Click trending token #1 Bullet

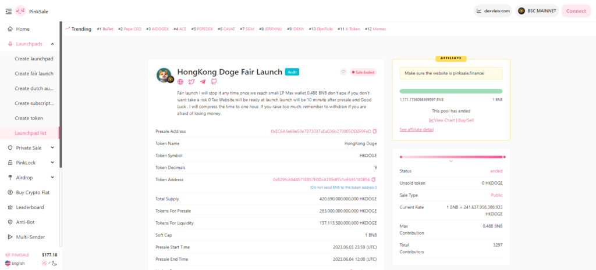(105, 29)
